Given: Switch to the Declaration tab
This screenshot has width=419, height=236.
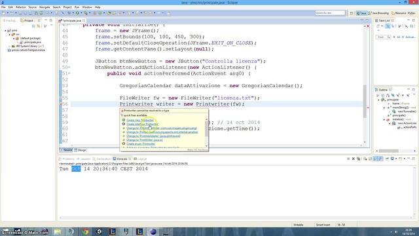Looking at the screenshot, I should (x=101, y=159).
